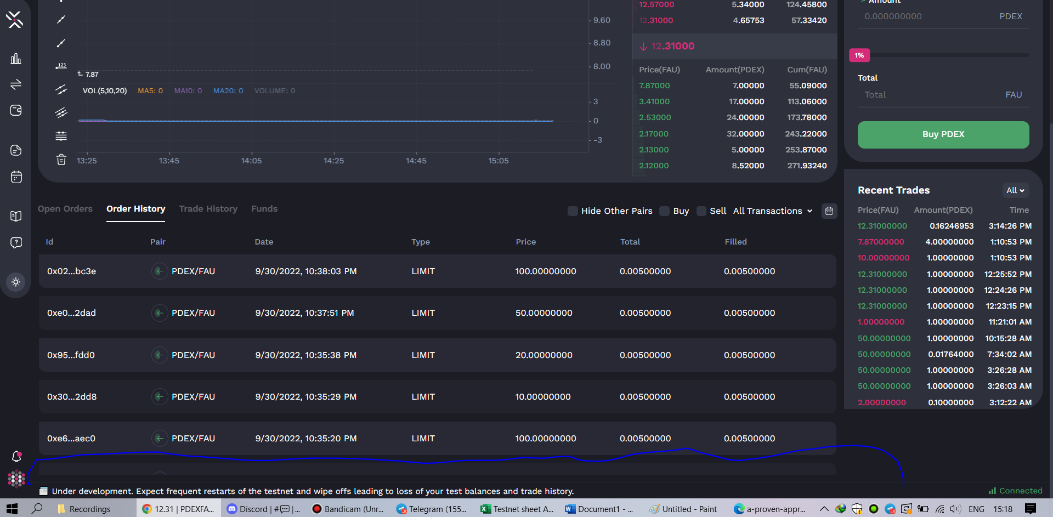Expand the ENG language selector in the taskbar
The width and height of the screenshot is (1053, 517).
tap(976, 509)
